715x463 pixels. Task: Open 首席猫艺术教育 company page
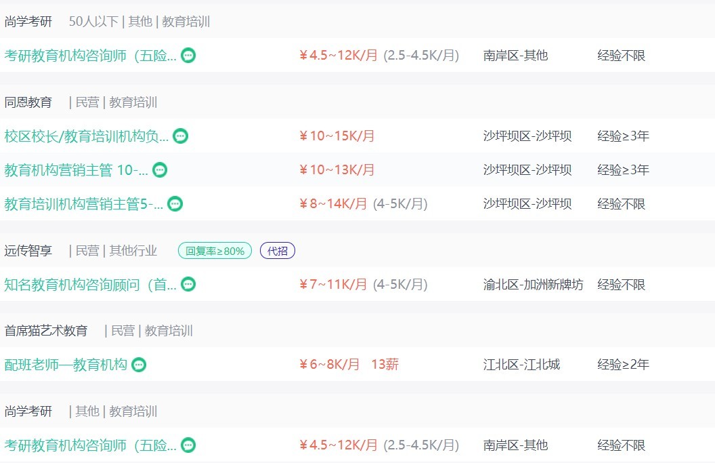coord(46,331)
